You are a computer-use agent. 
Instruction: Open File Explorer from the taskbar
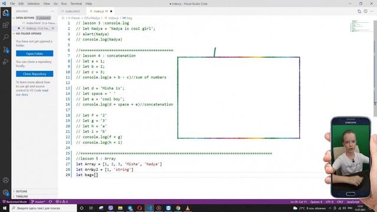coord(120,208)
